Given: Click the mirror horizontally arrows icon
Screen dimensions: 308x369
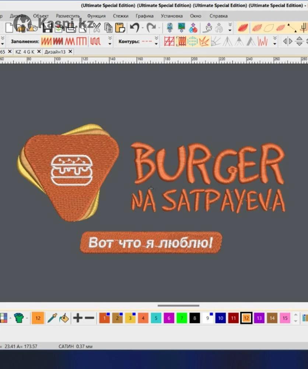Looking at the screenshot, I should [x=288, y=41].
